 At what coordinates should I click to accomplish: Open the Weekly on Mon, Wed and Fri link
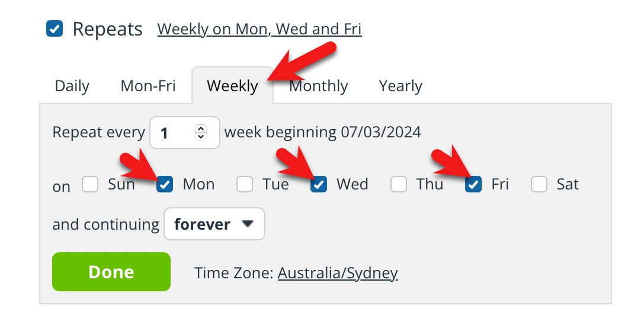pyautogui.click(x=259, y=29)
